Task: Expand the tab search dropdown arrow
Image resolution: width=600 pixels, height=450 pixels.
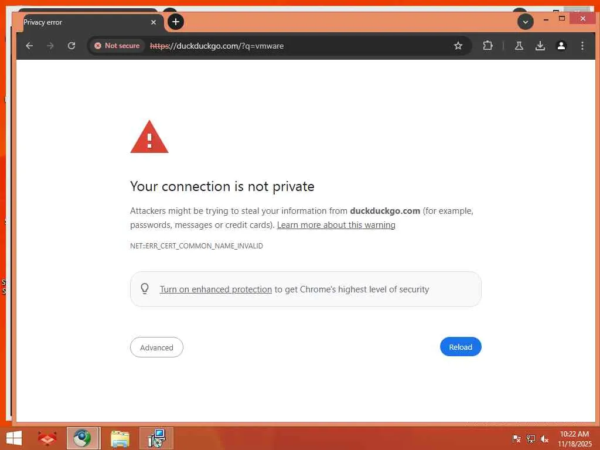Action: point(526,22)
